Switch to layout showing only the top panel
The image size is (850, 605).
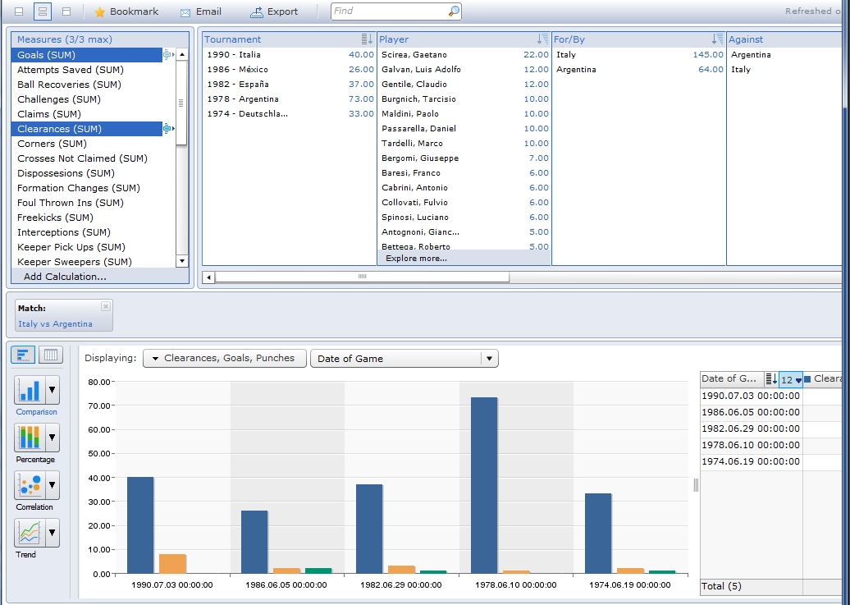pyautogui.click(x=19, y=11)
